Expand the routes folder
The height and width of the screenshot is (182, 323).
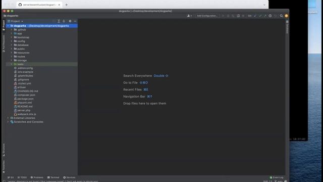coord(11,57)
